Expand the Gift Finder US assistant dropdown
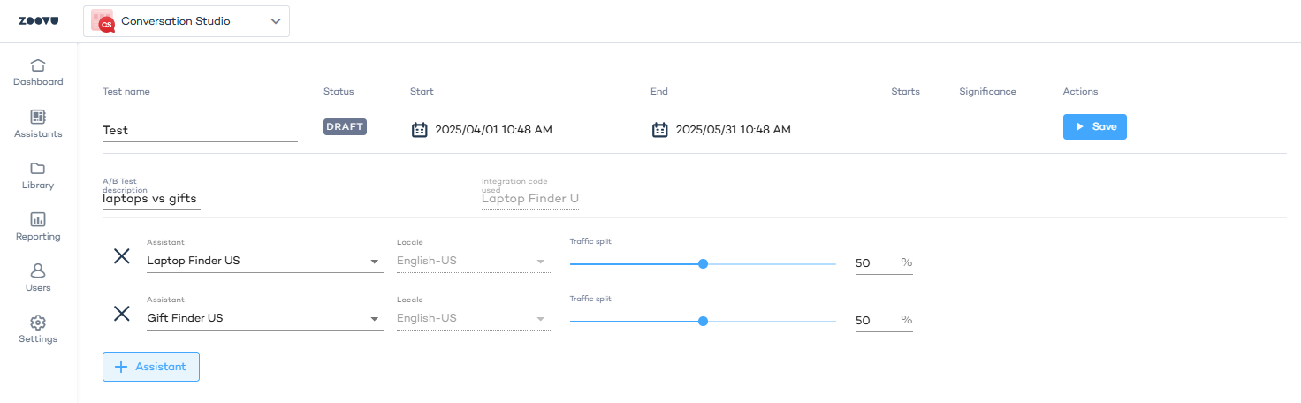 coord(374,319)
